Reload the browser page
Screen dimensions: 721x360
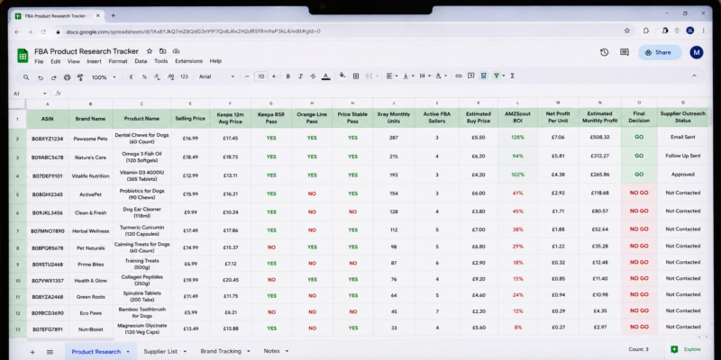(43, 31)
